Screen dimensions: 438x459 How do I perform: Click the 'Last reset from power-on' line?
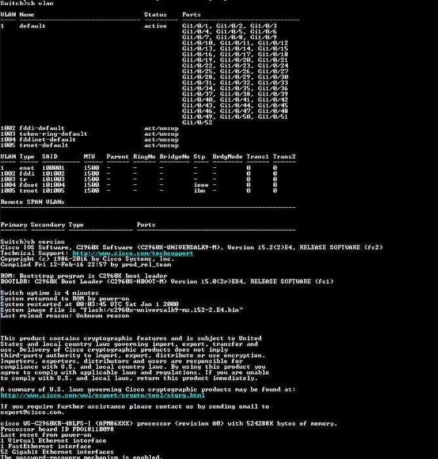[46, 435]
